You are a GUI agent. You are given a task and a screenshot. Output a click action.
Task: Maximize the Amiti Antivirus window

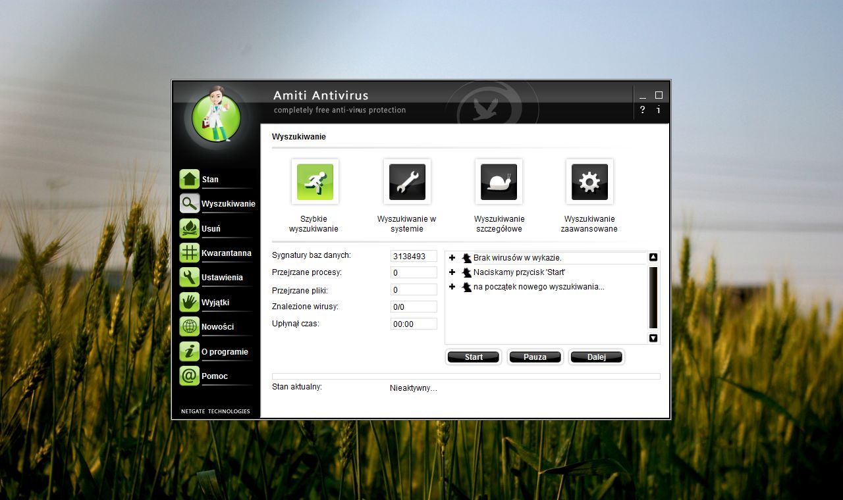(x=659, y=95)
